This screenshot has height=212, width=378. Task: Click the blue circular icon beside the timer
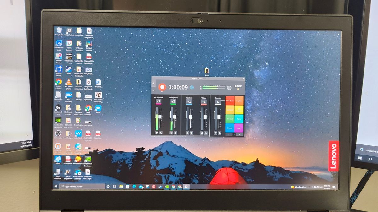(192, 87)
